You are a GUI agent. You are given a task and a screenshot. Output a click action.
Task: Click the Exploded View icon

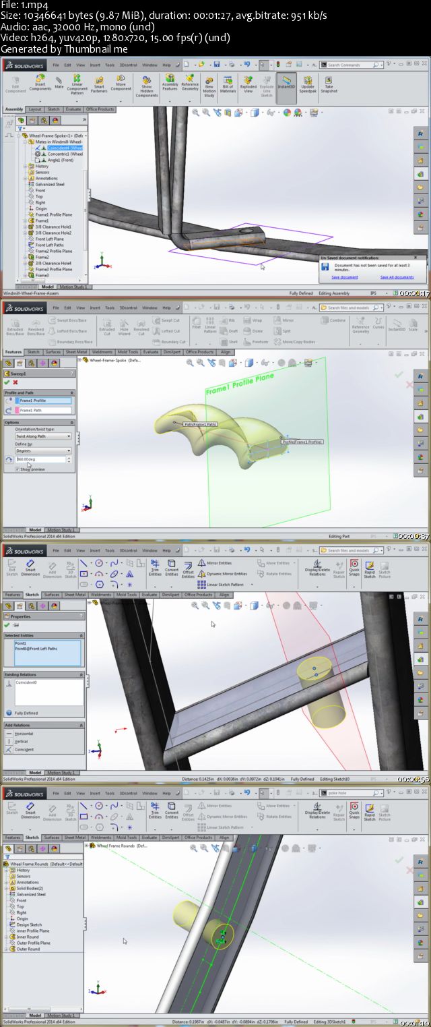tap(248, 85)
